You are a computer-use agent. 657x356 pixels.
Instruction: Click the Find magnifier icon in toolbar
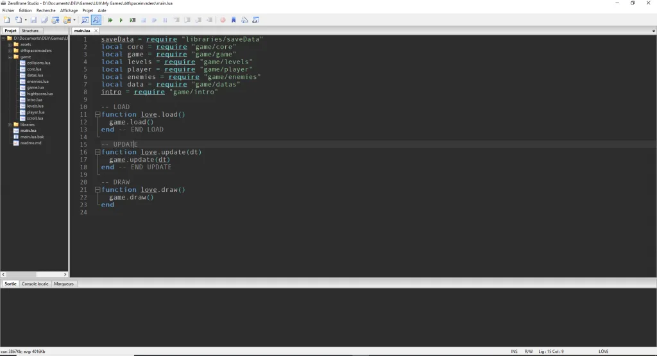pos(85,20)
